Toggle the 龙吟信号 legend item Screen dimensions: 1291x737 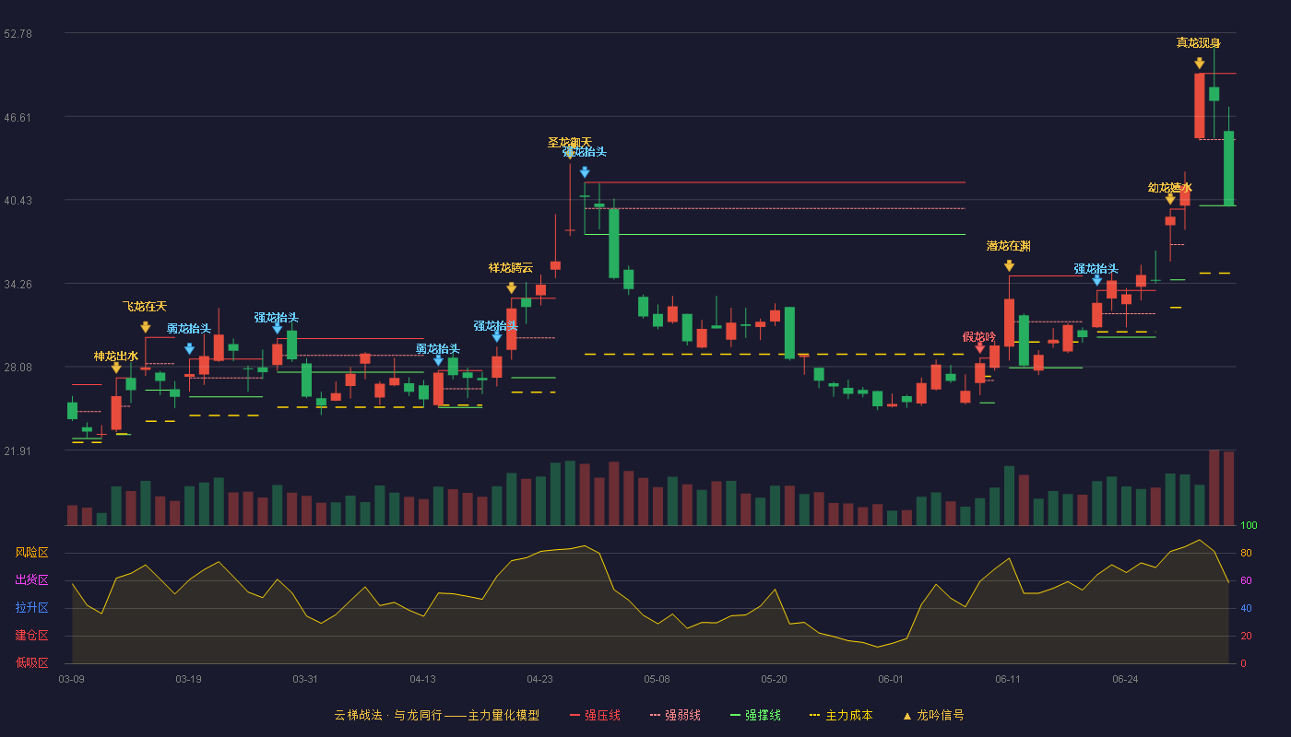(x=932, y=715)
